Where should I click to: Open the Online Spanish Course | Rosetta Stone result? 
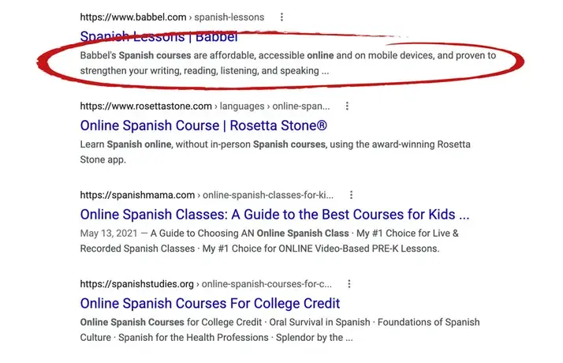point(203,125)
